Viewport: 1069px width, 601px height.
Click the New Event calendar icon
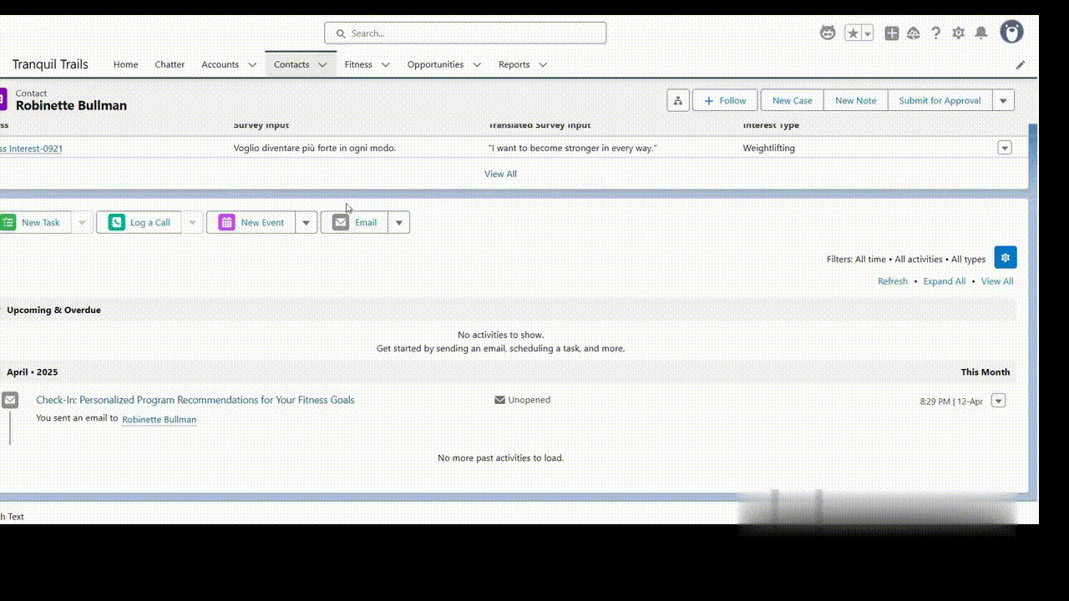pos(226,222)
